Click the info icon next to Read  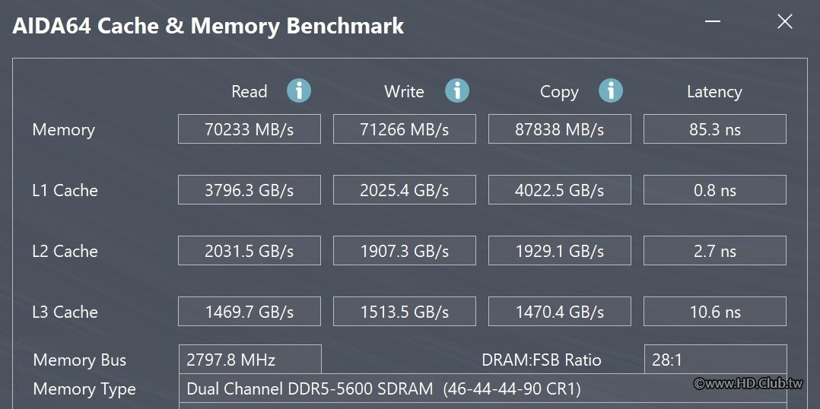coord(299,91)
